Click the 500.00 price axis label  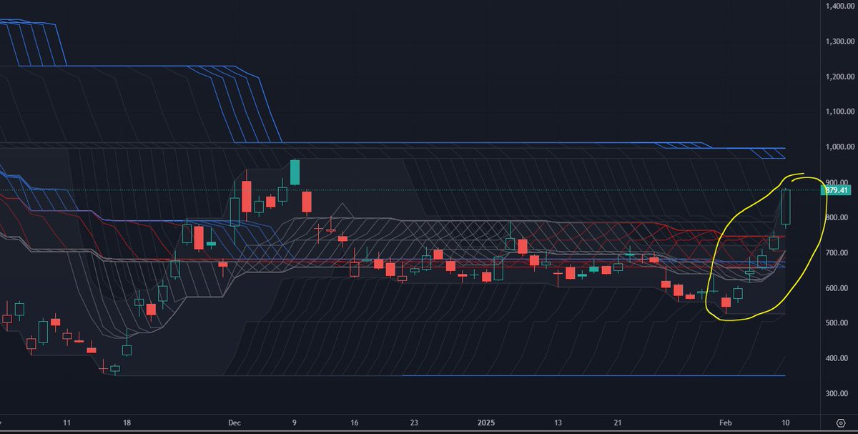pos(836,323)
